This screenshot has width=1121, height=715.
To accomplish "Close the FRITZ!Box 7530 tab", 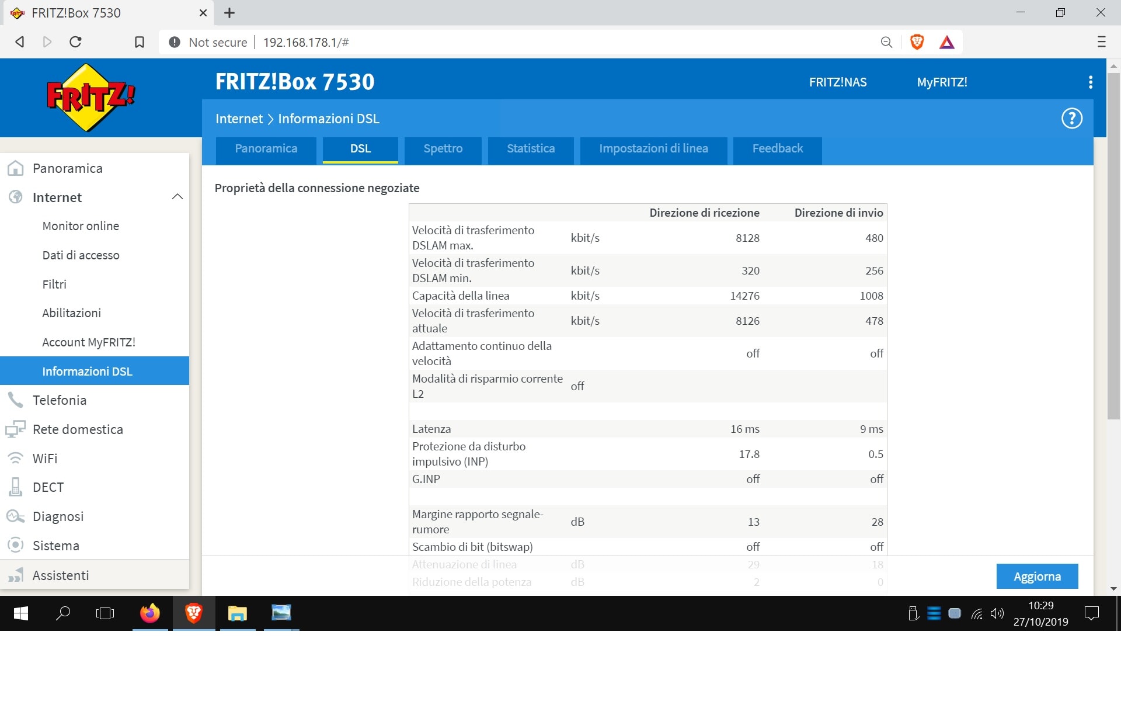I will pos(203,13).
